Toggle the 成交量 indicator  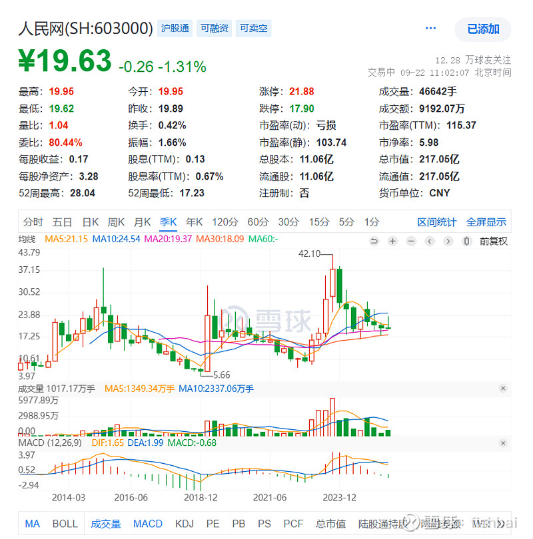click(106, 524)
